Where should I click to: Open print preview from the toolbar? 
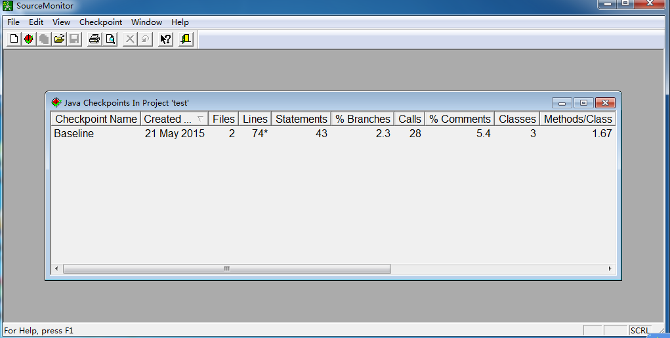(110, 39)
